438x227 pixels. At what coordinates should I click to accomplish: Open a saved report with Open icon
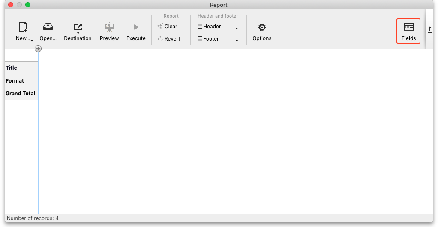pyautogui.click(x=48, y=27)
